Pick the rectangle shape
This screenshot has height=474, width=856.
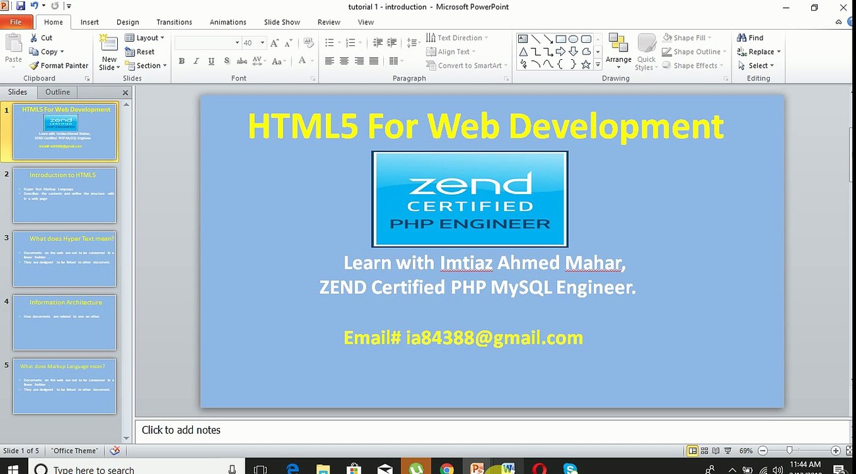(x=561, y=39)
